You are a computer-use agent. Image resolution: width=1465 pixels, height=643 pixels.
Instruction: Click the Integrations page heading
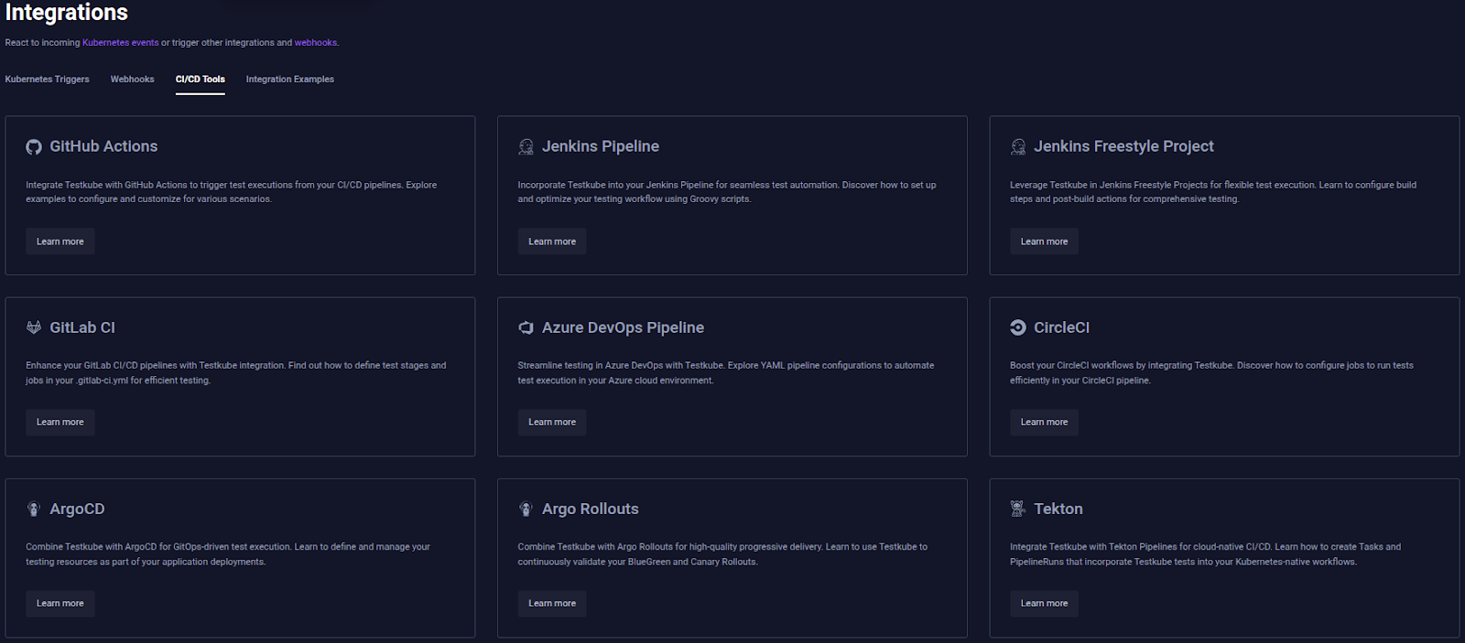point(67,13)
